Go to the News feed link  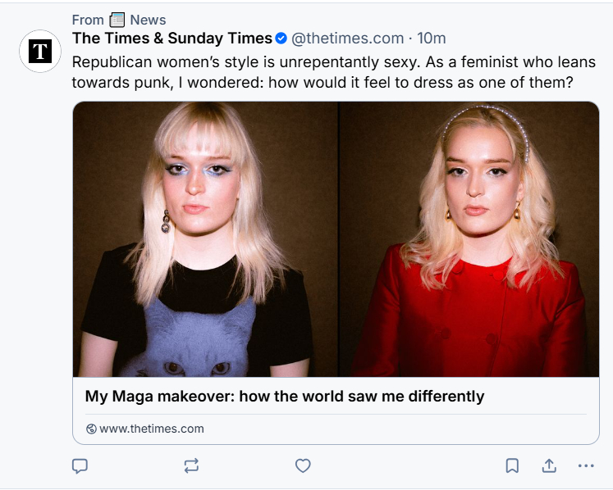coord(148,20)
